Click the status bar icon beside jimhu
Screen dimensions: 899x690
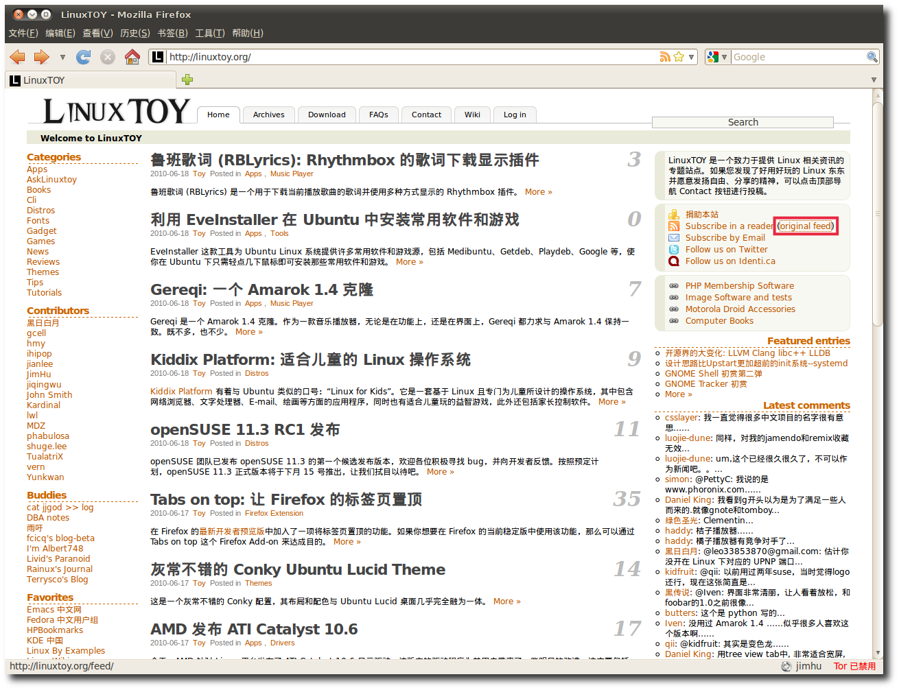[x=786, y=666]
